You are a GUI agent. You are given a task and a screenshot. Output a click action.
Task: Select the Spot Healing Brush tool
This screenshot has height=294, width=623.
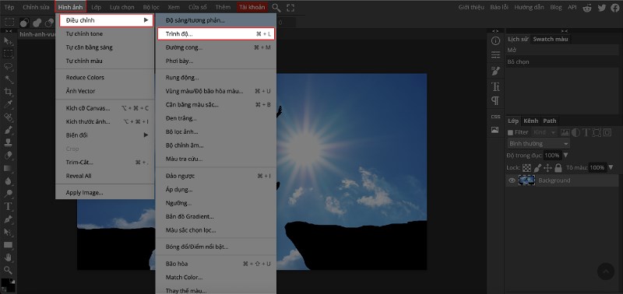click(x=9, y=117)
